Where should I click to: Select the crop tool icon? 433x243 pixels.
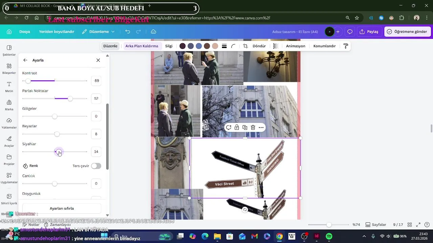coord(246,46)
